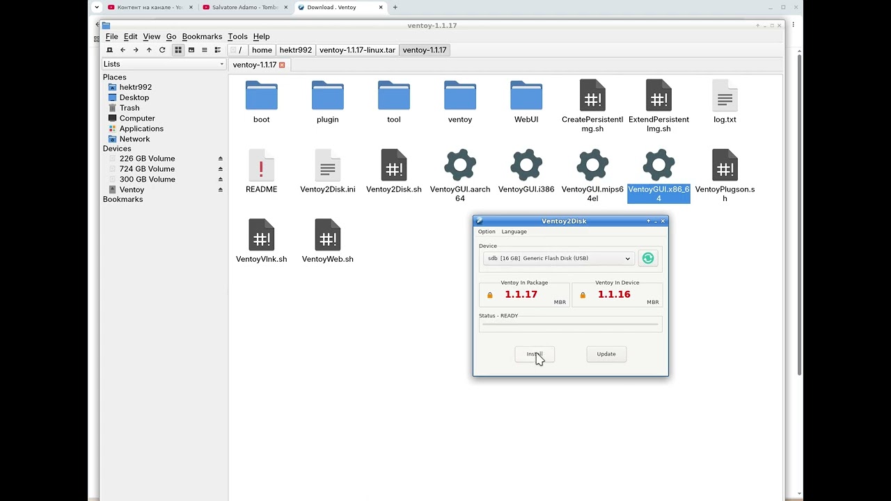
Task: Go forward to the next folder
Action: point(136,50)
